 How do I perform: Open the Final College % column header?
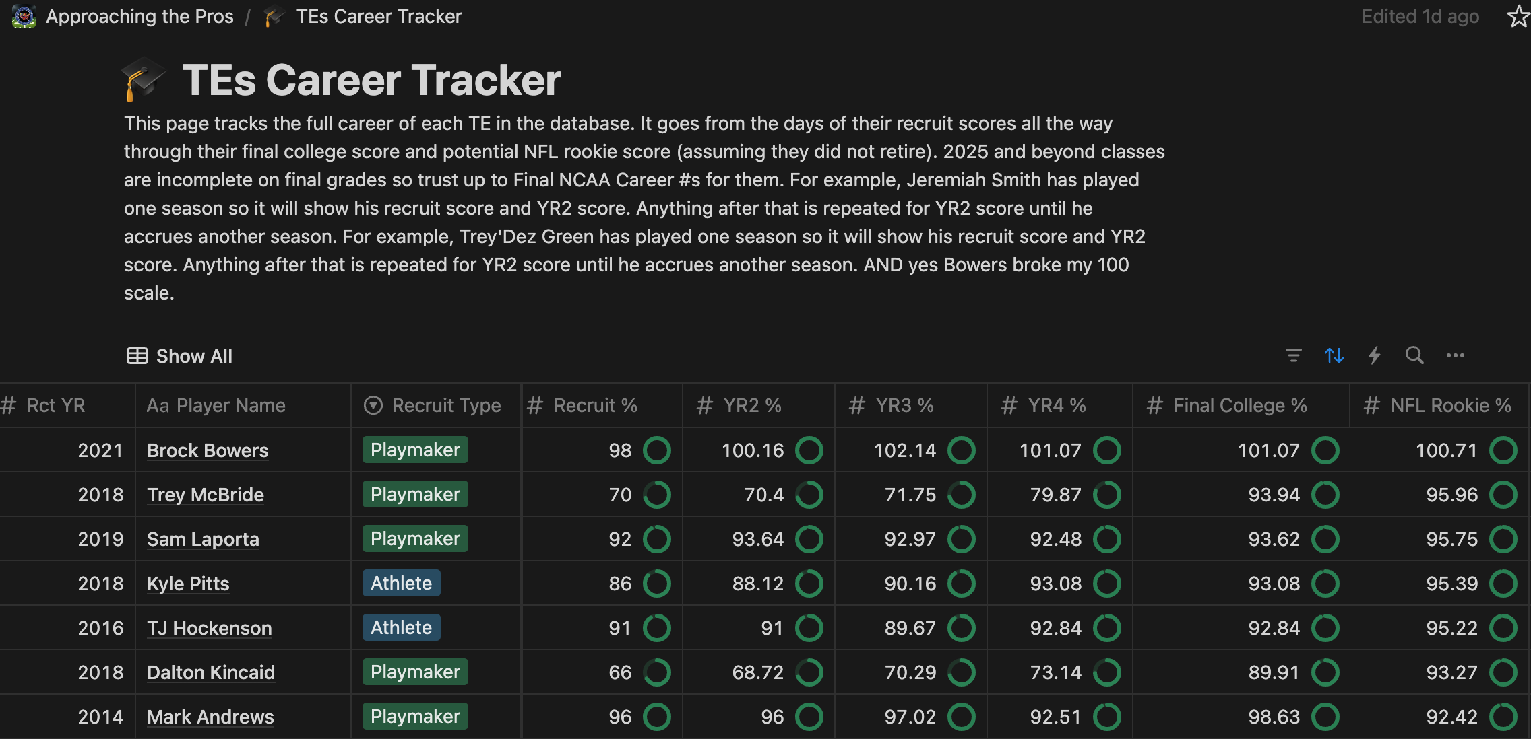pos(1239,405)
